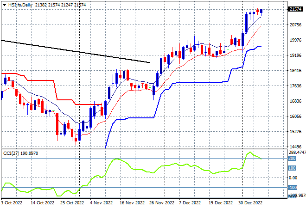Screen dimensions: 306x208
Task: Click the 20756 price axis value
Action: (x=295, y=24)
